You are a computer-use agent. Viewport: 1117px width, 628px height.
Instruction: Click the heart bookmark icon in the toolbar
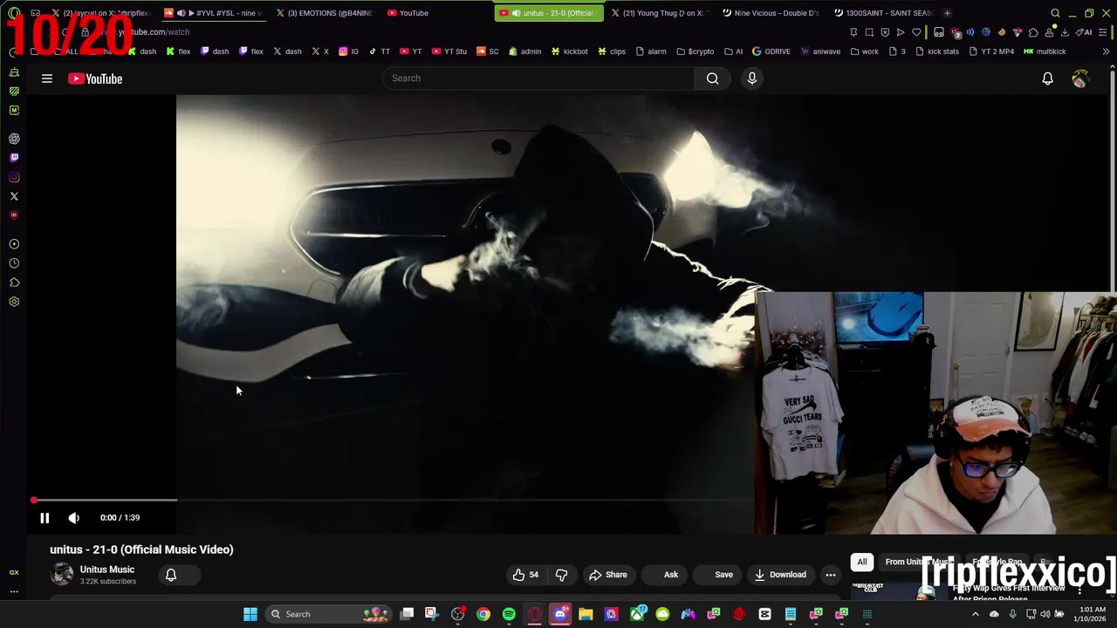pos(916,32)
